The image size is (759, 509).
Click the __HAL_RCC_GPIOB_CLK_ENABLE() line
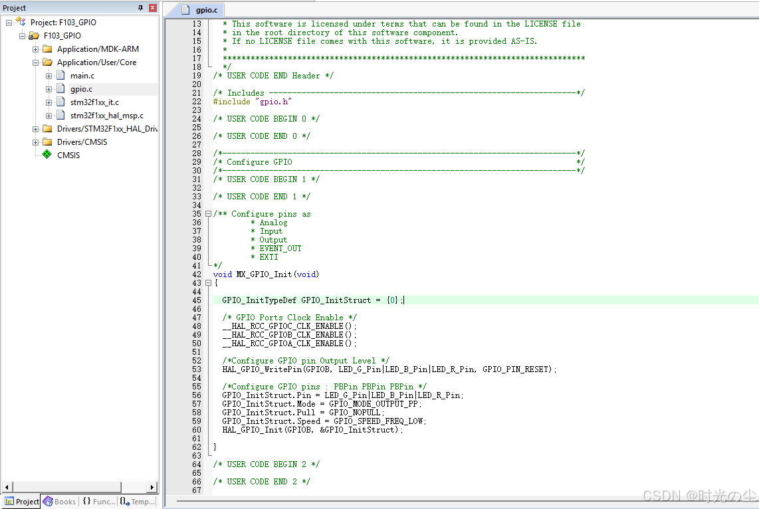[290, 335]
